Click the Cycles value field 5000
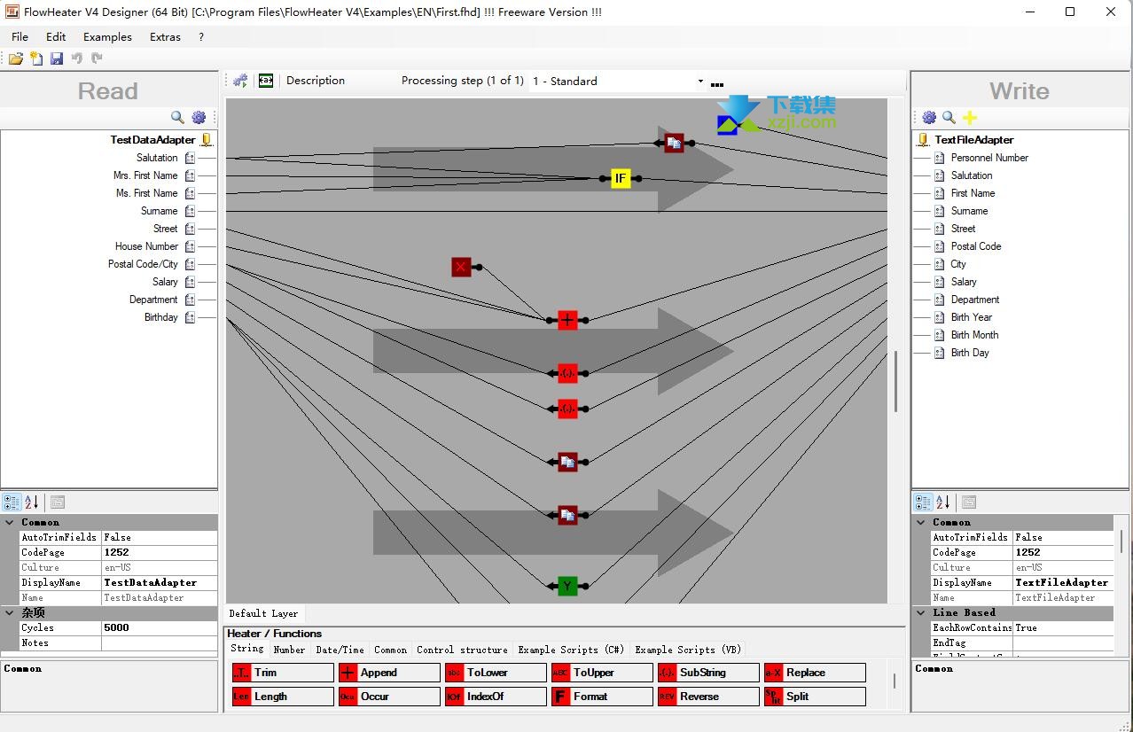Viewport: 1133px width, 732px height. 159,627
